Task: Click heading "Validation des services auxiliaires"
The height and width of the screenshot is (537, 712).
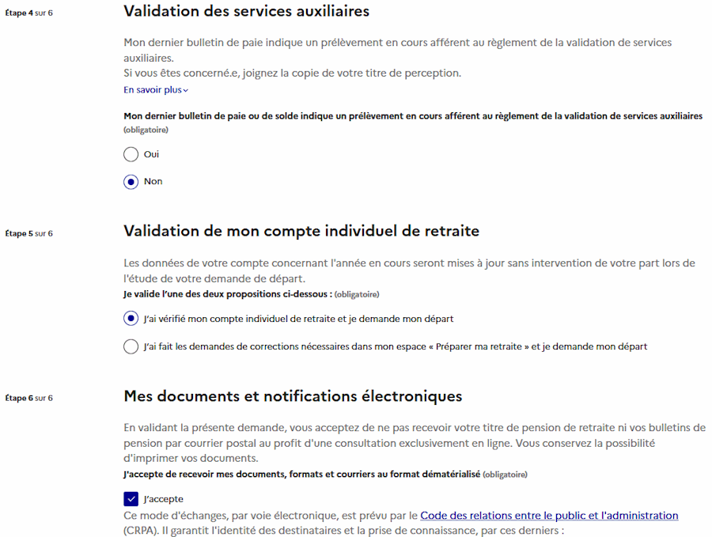Action: click(x=246, y=12)
